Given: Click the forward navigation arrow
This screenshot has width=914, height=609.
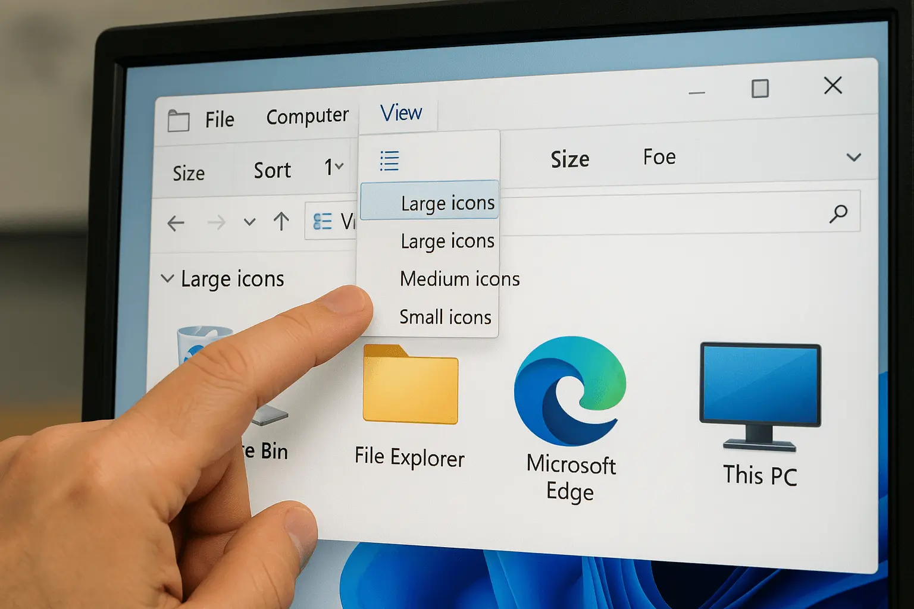Looking at the screenshot, I should pos(217,223).
